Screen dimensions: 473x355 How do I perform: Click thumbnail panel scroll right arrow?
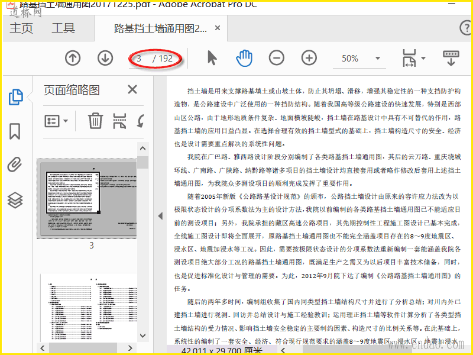pyautogui.click(x=130, y=348)
